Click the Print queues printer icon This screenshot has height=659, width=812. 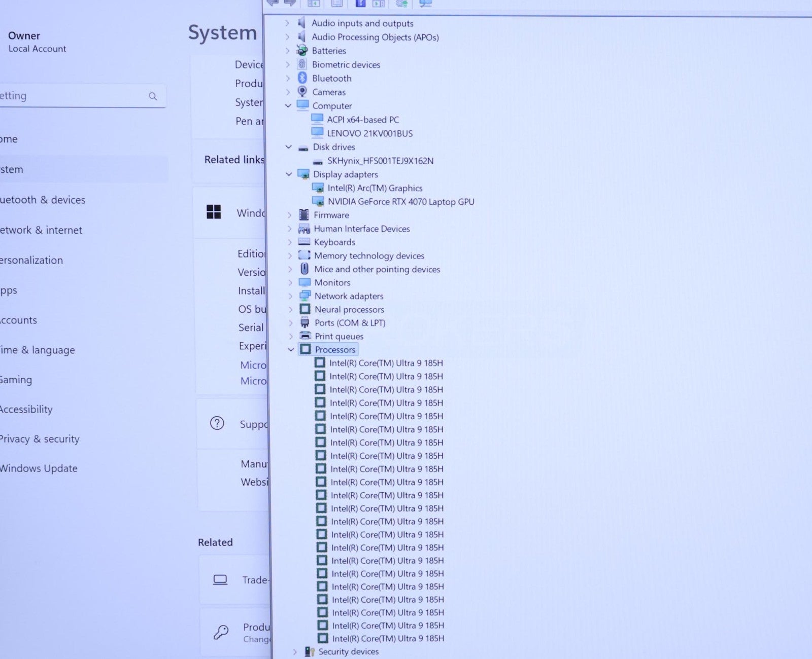coord(305,336)
